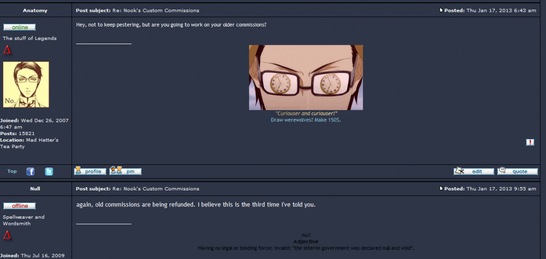View Anatomy's profile
The width and height of the screenshot is (546, 259).
[x=90, y=171]
